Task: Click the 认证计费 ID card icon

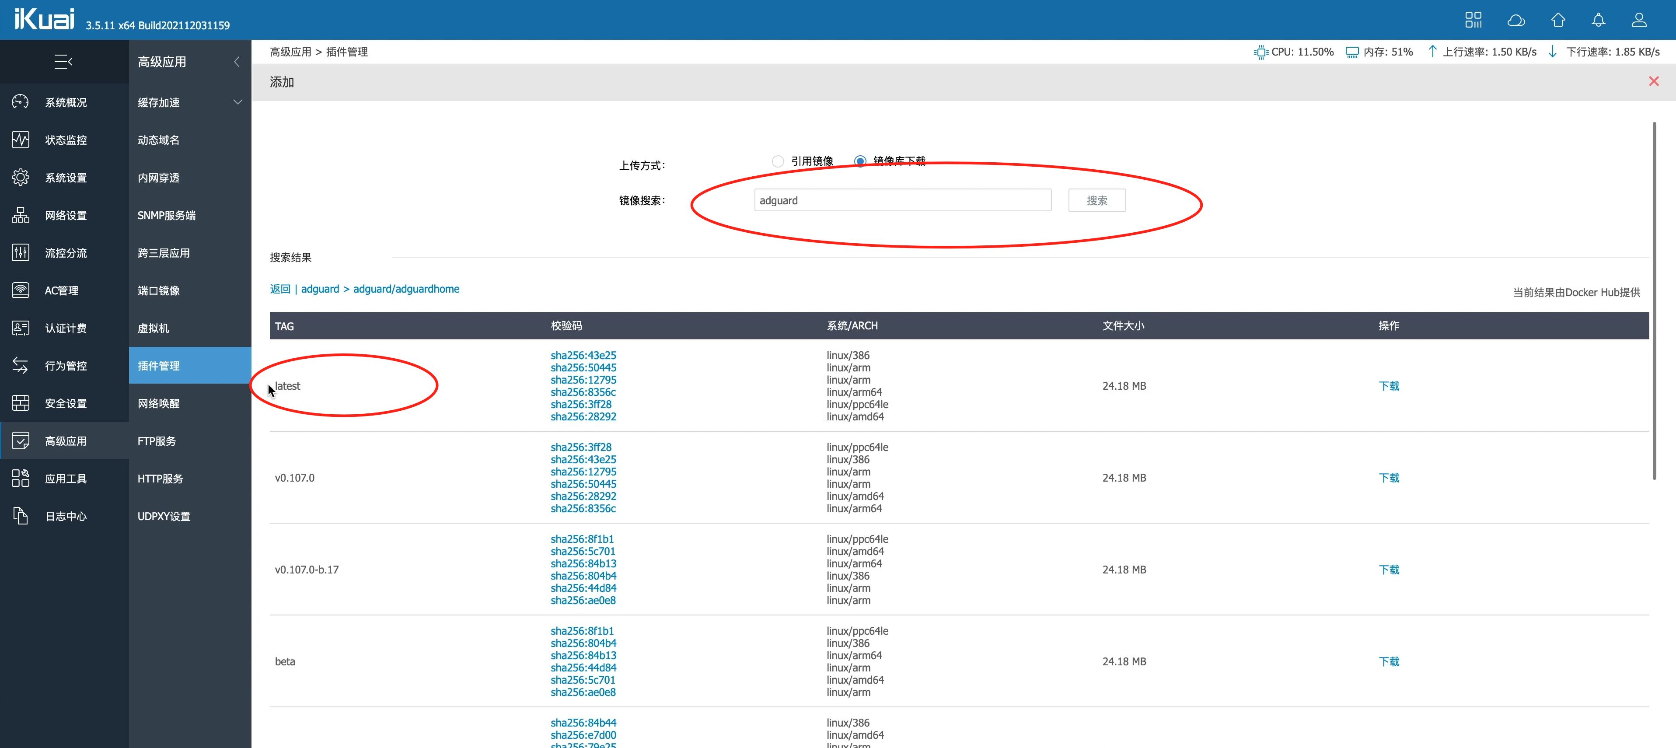Action: pyautogui.click(x=20, y=328)
